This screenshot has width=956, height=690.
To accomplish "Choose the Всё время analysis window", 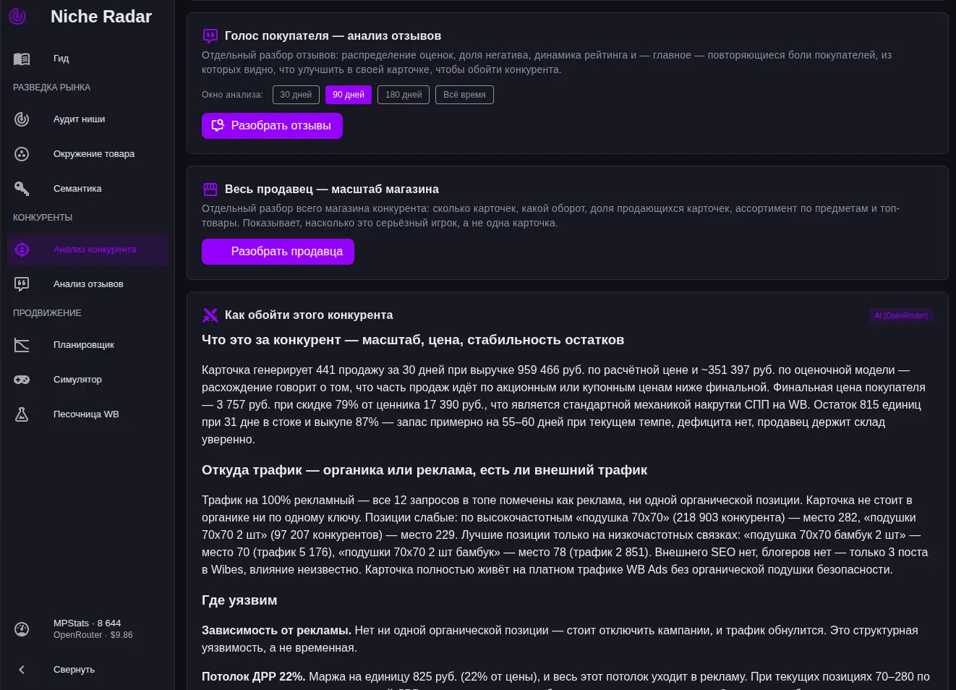I will 464,95.
